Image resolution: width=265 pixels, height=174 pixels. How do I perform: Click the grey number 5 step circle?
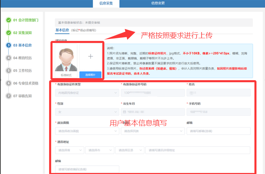tap(9, 71)
